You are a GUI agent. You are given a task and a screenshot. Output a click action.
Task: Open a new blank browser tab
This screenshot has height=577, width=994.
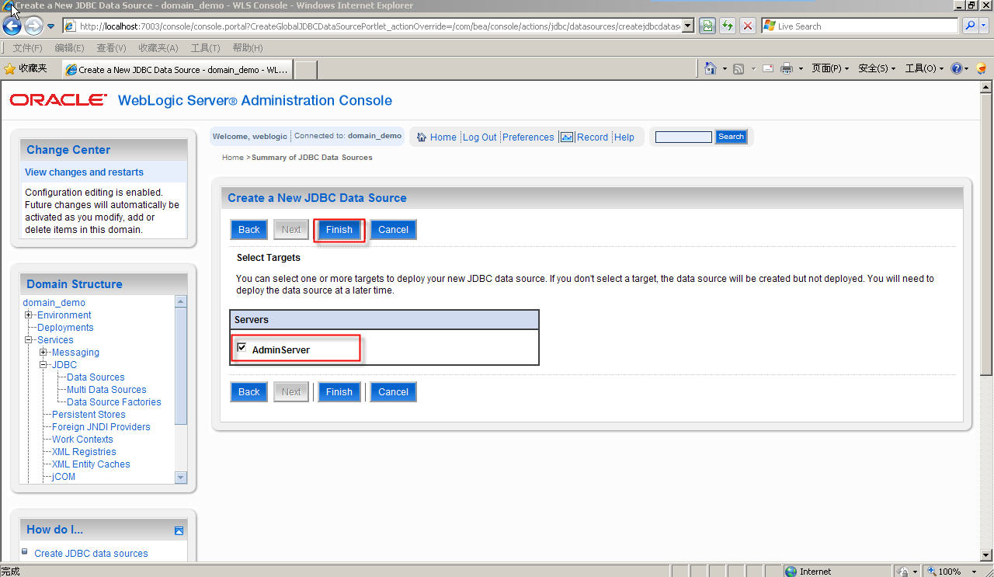306,69
